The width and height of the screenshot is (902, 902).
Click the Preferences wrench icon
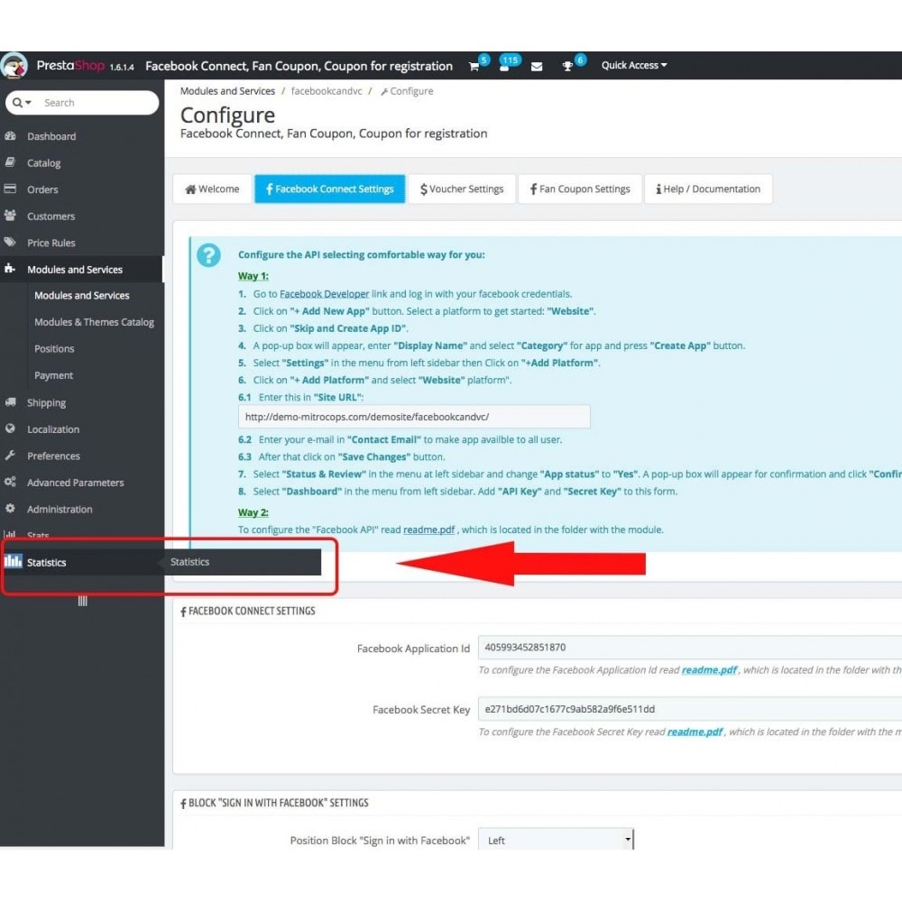coord(10,455)
